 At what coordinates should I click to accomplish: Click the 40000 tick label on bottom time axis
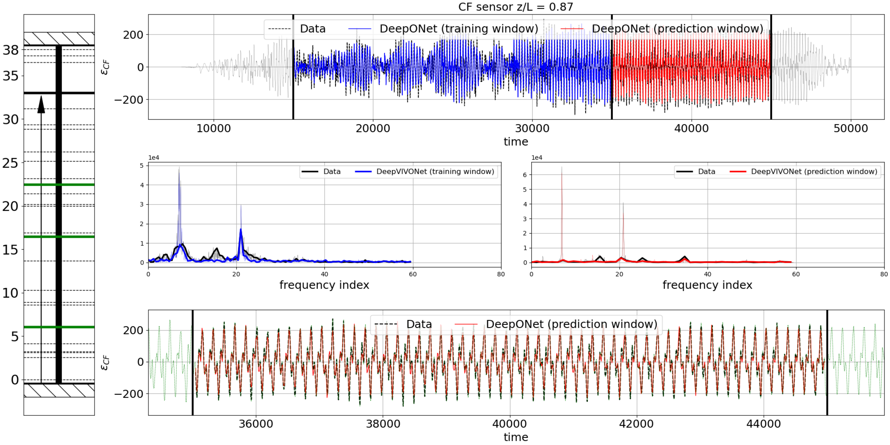tap(509, 424)
